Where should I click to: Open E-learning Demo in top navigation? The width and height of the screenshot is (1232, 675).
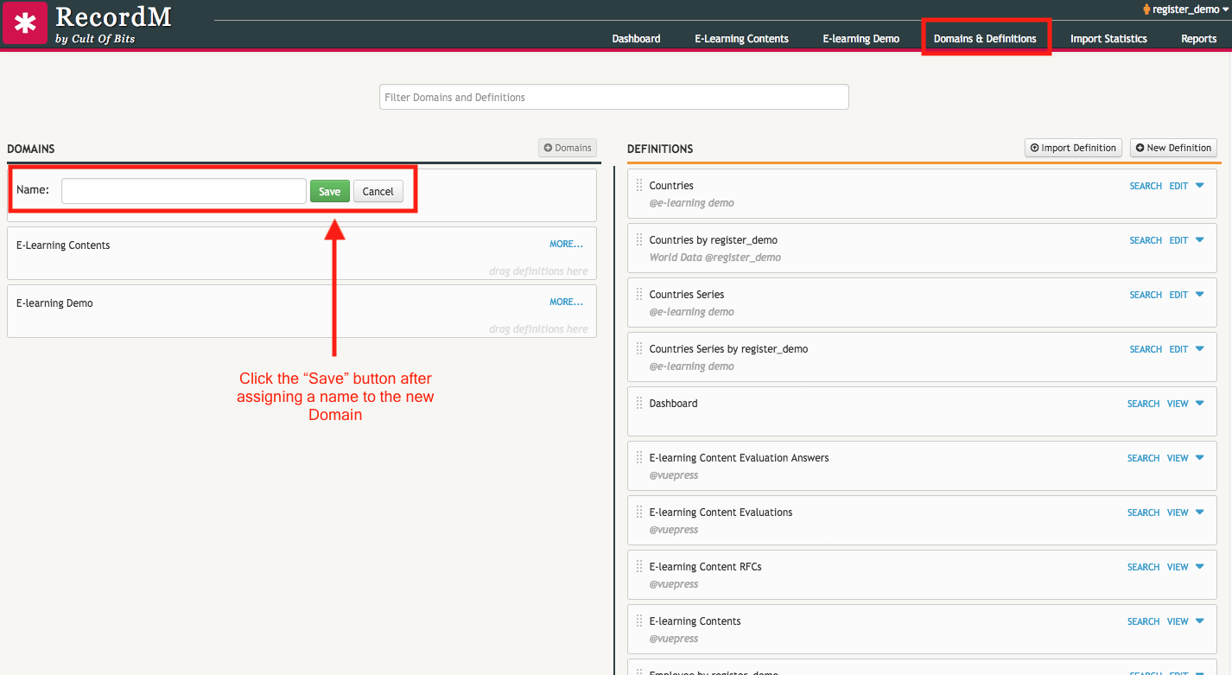(860, 39)
